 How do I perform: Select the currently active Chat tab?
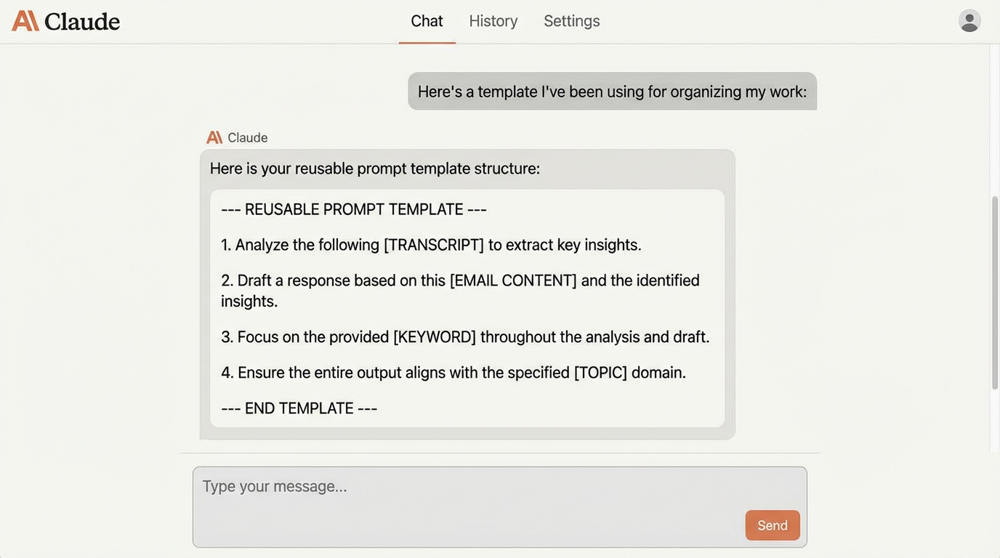coord(427,20)
